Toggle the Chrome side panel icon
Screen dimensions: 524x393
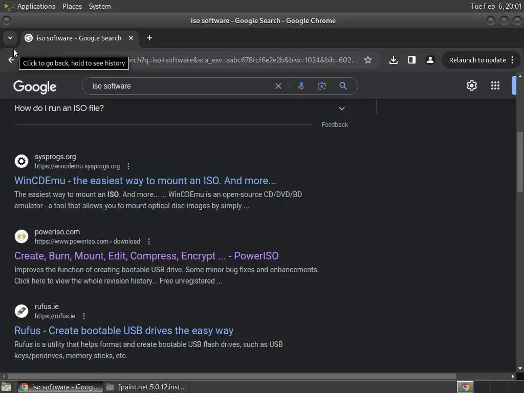click(x=412, y=60)
